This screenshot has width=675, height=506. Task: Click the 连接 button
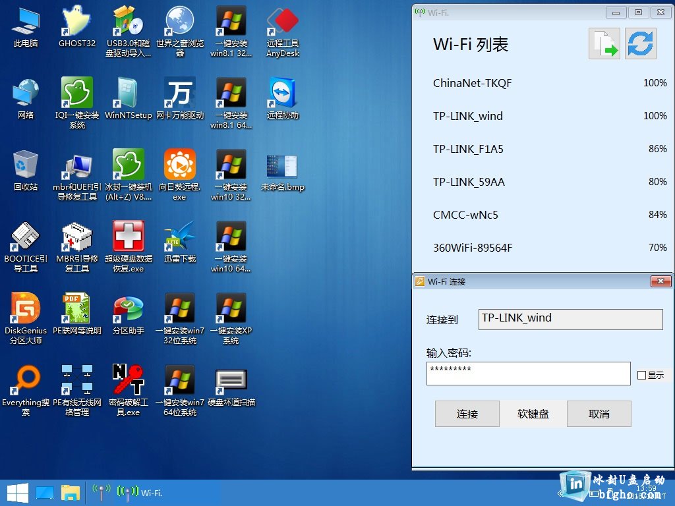pyautogui.click(x=467, y=414)
